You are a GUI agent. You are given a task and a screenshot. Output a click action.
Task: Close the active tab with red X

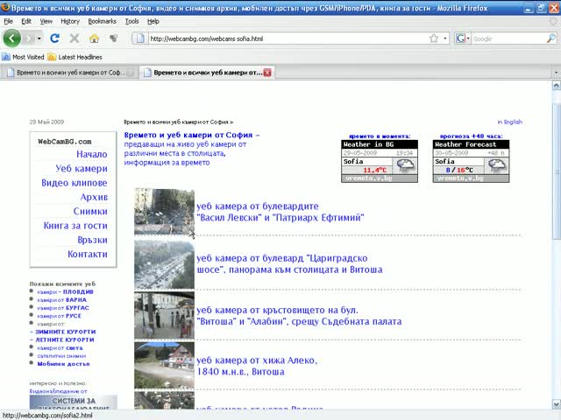[x=267, y=73]
